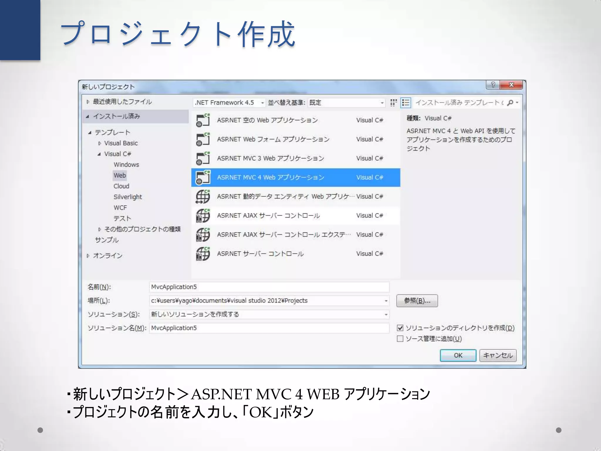Collapse the テンプレート tree node

point(90,133)
